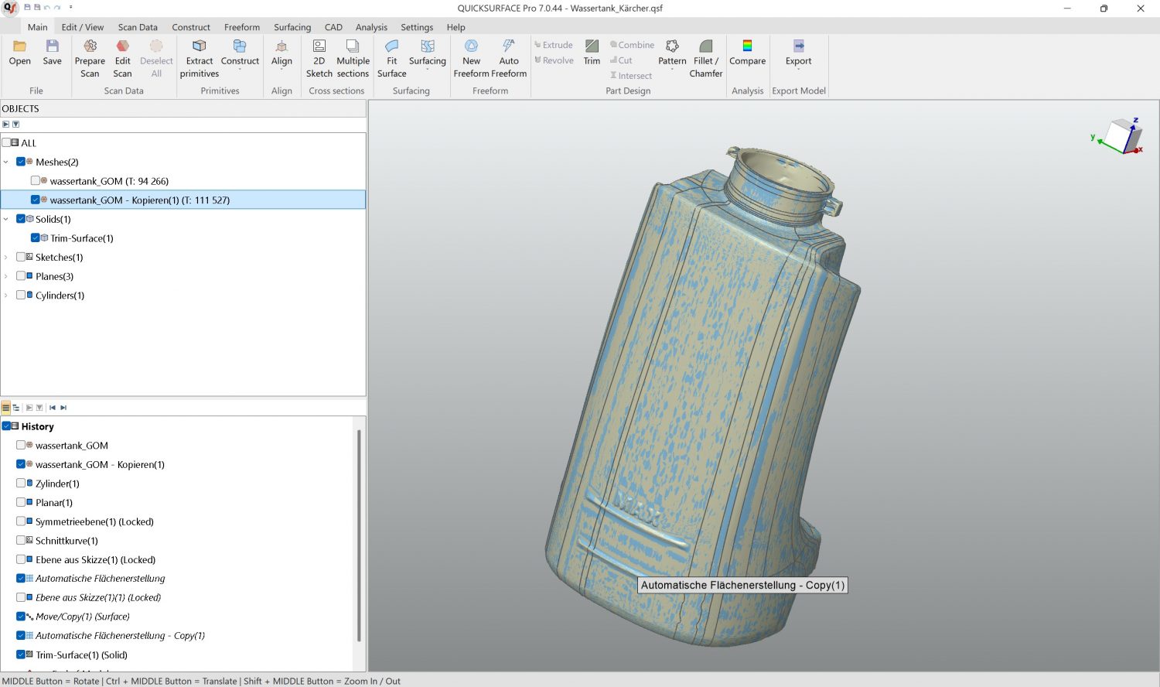This screenshot has height=687, width=1160.
Task: Click the Export model icon
Action: pos(798,47)
